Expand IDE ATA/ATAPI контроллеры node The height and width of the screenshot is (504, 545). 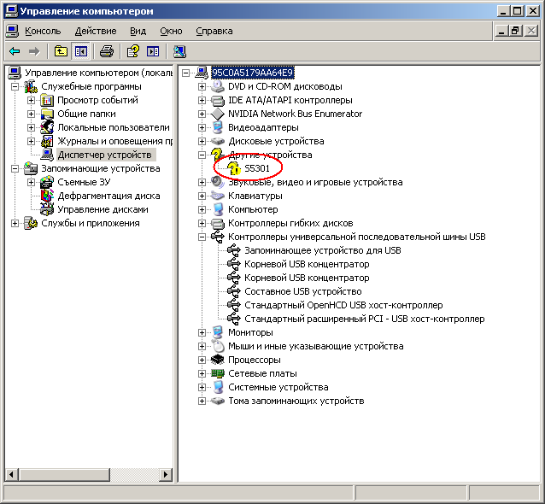(202, 100)
